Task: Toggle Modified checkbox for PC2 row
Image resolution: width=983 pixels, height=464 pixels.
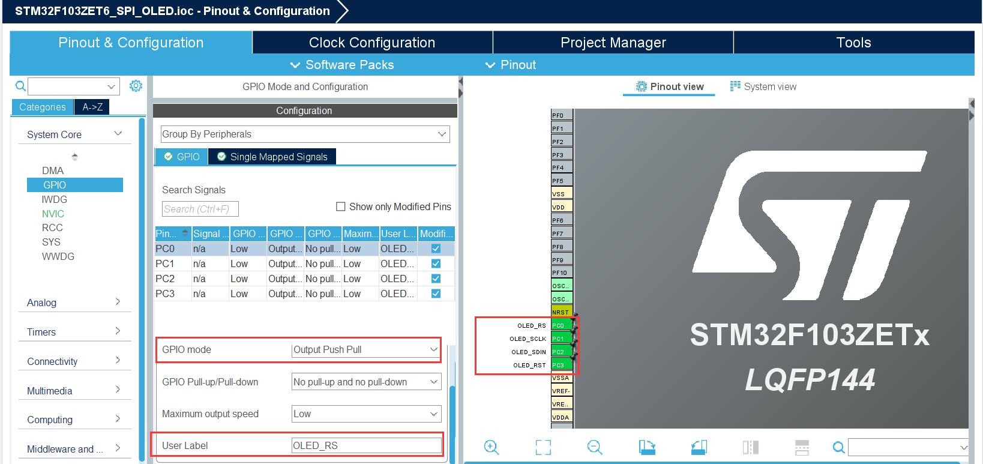Action: 436,279
